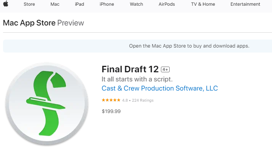Click the Final Draft 12 title
The height and width of the screenshot is (148, 272).
(130, 69)
